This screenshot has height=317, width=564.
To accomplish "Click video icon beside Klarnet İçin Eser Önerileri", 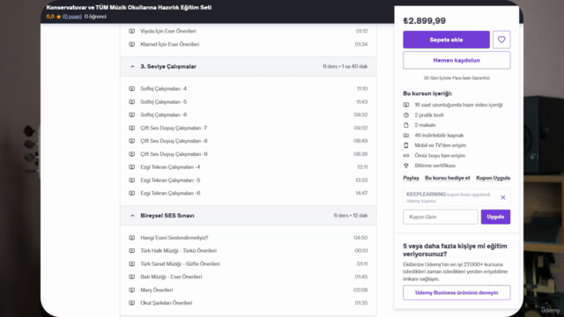I will (x=132, y=44).
